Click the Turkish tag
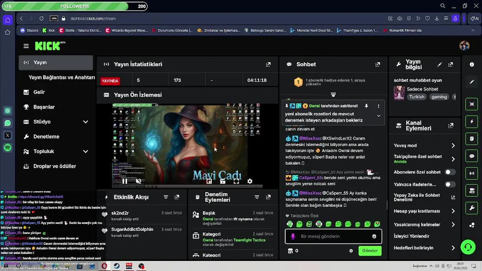 point(417,97)
